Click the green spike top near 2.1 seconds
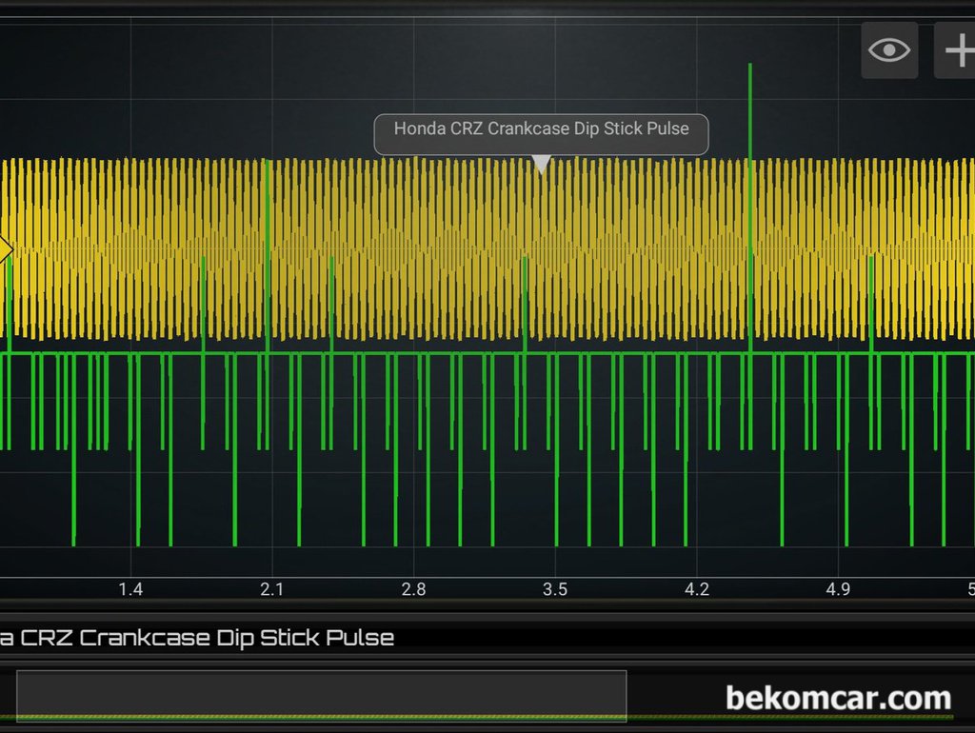The image size is (975, 733). (x=268, y=164)
